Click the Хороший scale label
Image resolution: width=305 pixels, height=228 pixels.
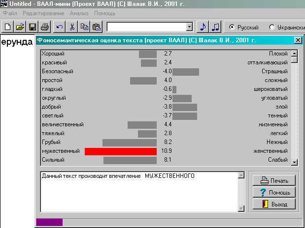coord(53,54)
